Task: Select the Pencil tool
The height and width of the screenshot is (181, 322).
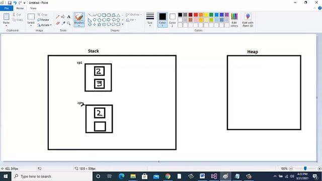Action: coord(58,17)
